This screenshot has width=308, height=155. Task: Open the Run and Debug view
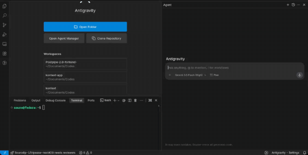pos(4,35)
